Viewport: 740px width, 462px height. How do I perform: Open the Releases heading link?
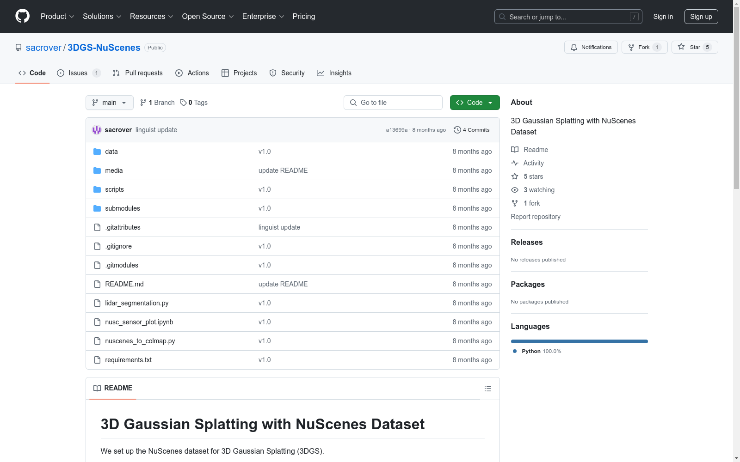(527, 242)
